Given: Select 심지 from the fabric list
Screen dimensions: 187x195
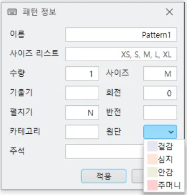Looking at the screenshot, I should 164,159.
